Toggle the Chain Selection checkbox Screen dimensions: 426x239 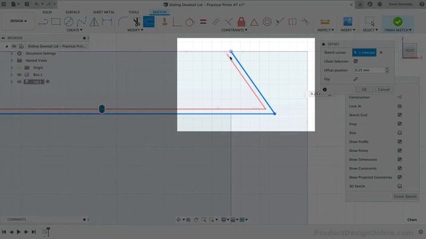point(355,61)
